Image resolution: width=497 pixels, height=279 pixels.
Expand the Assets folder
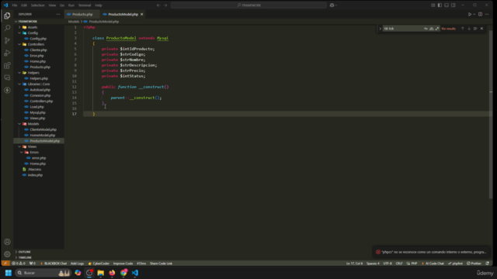pyautogui.click(x=33, y=27)
